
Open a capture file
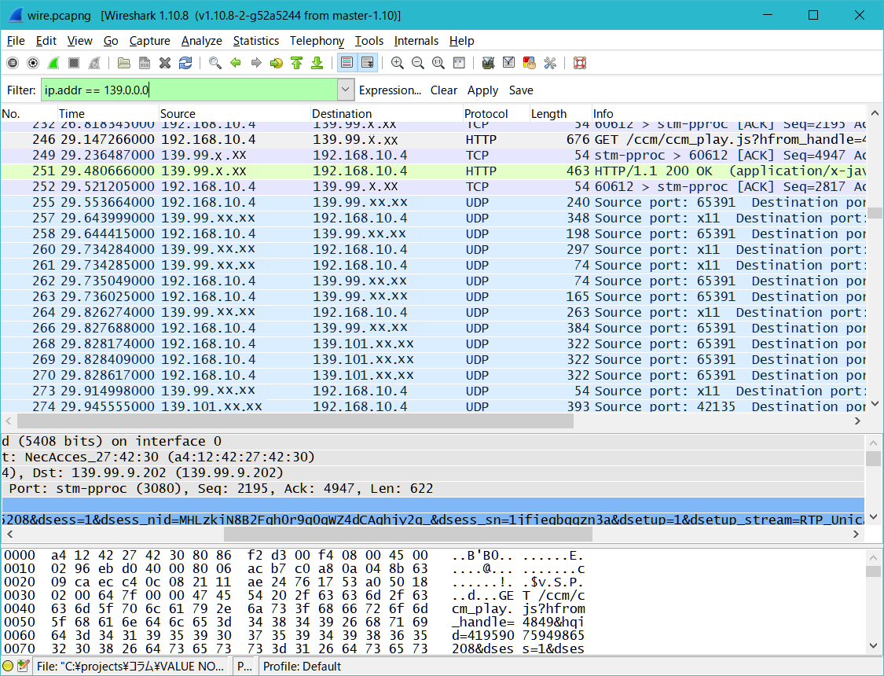(x=124, y=63)
